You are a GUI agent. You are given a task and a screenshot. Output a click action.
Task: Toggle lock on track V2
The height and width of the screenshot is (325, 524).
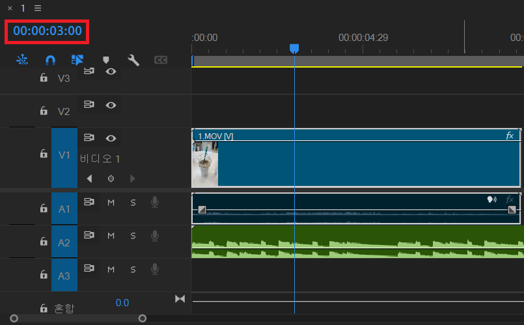44,110
